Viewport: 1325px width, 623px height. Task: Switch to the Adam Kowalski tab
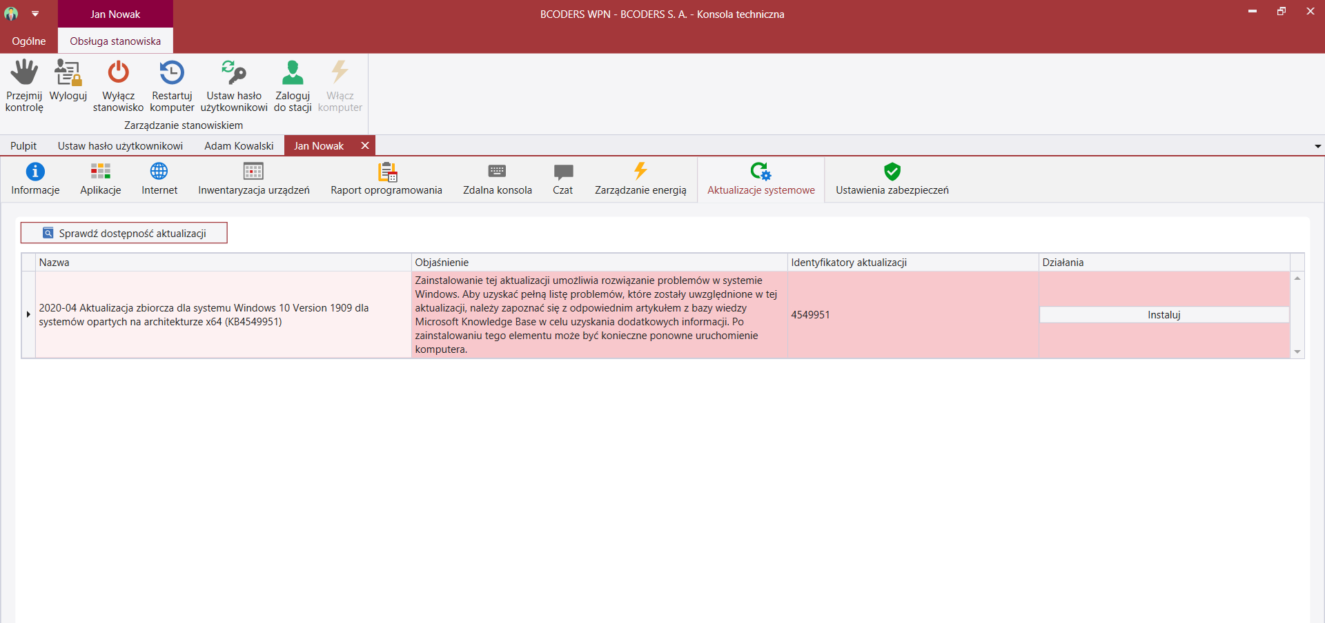[239, 146]
